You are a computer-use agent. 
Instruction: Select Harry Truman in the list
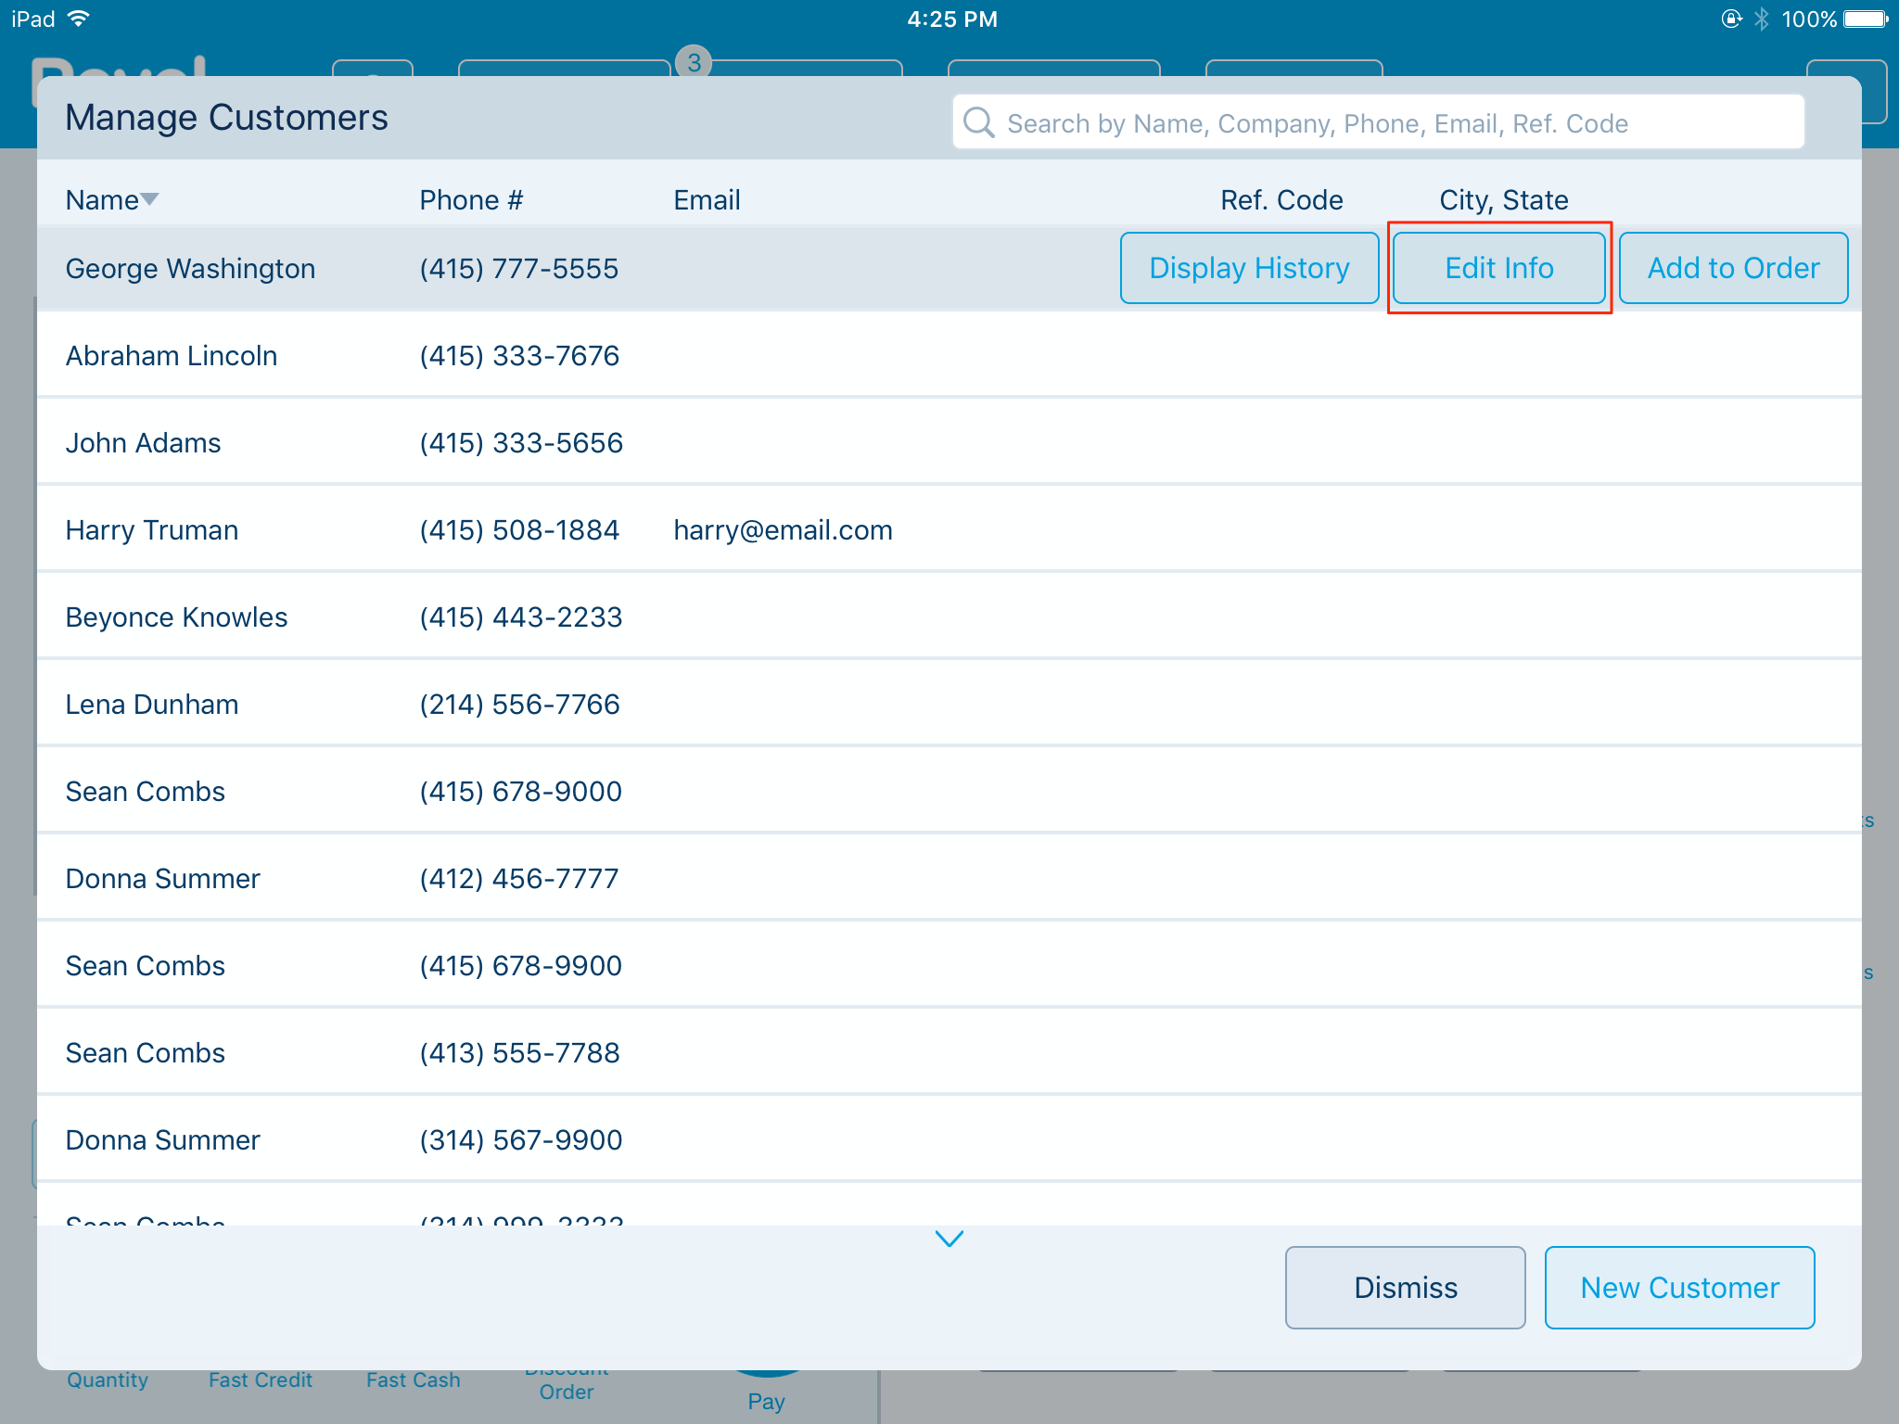tap(949, 529)
